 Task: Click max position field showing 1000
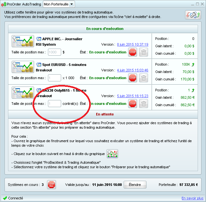pos(54,52)
